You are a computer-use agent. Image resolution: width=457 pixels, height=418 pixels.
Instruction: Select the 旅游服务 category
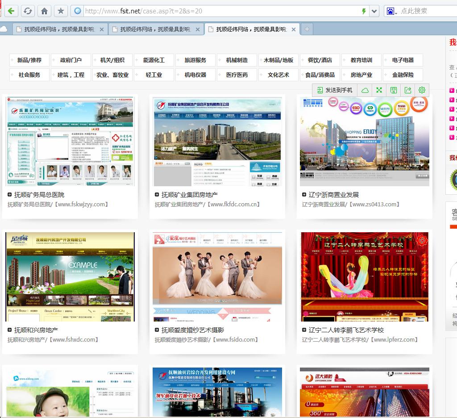tap(195, 60)
